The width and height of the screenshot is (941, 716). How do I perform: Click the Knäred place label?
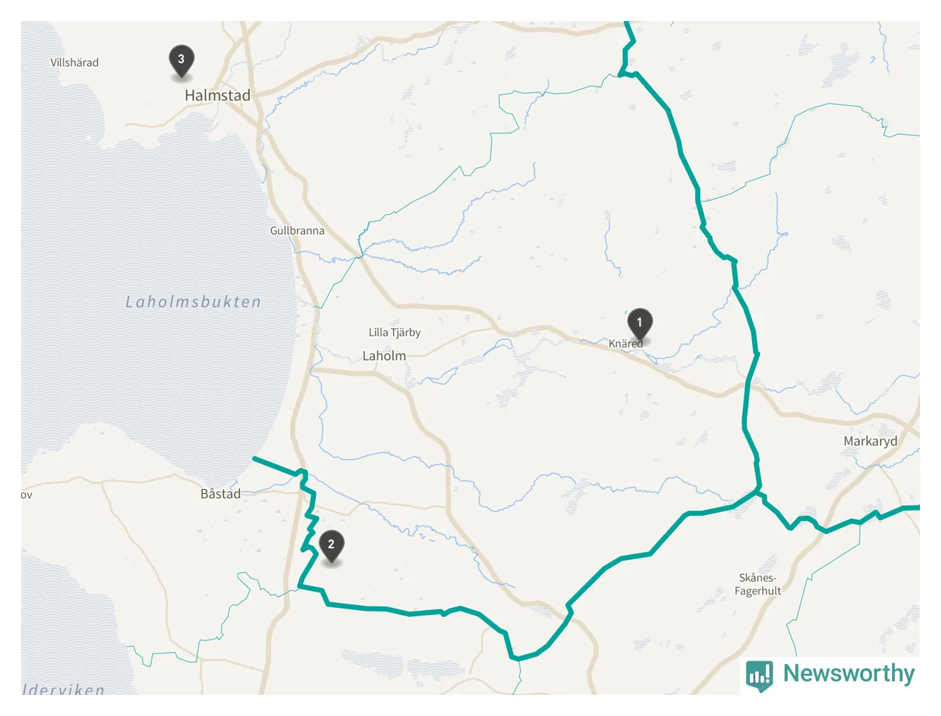(625, 343)
